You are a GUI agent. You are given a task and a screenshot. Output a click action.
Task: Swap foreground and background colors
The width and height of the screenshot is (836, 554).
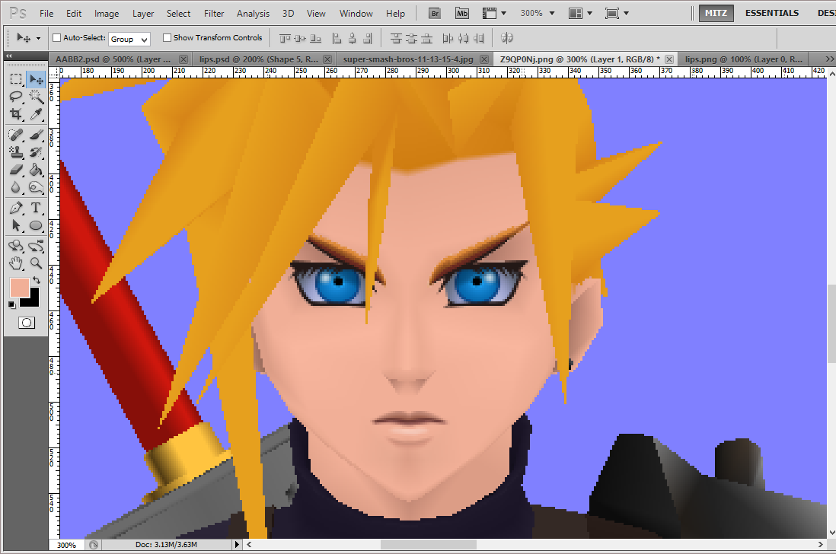point(37,280)
